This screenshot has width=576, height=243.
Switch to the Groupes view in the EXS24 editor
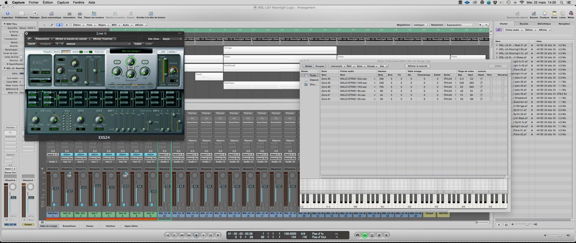(320, 66)
